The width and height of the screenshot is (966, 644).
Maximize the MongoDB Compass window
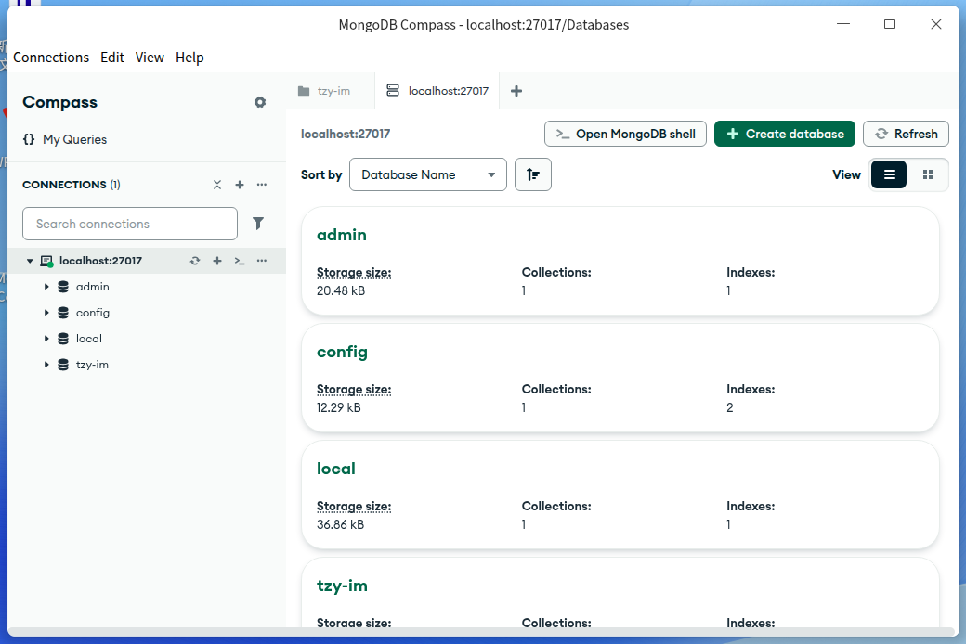point(890,25)
